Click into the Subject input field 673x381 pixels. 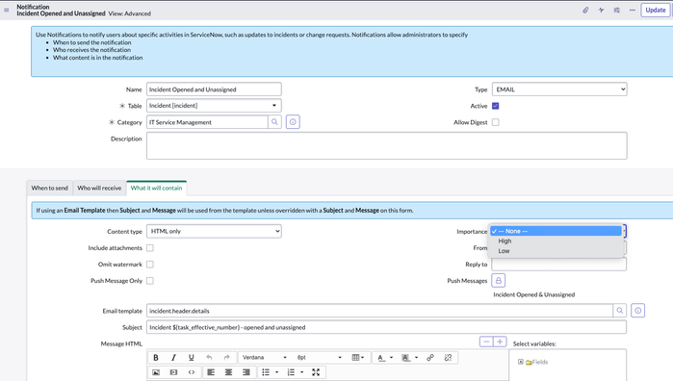pos(386,327)
